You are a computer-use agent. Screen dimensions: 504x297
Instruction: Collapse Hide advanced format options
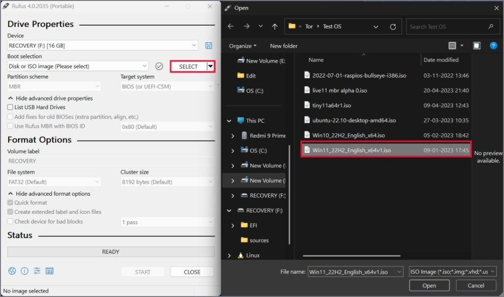coord(49,194)
